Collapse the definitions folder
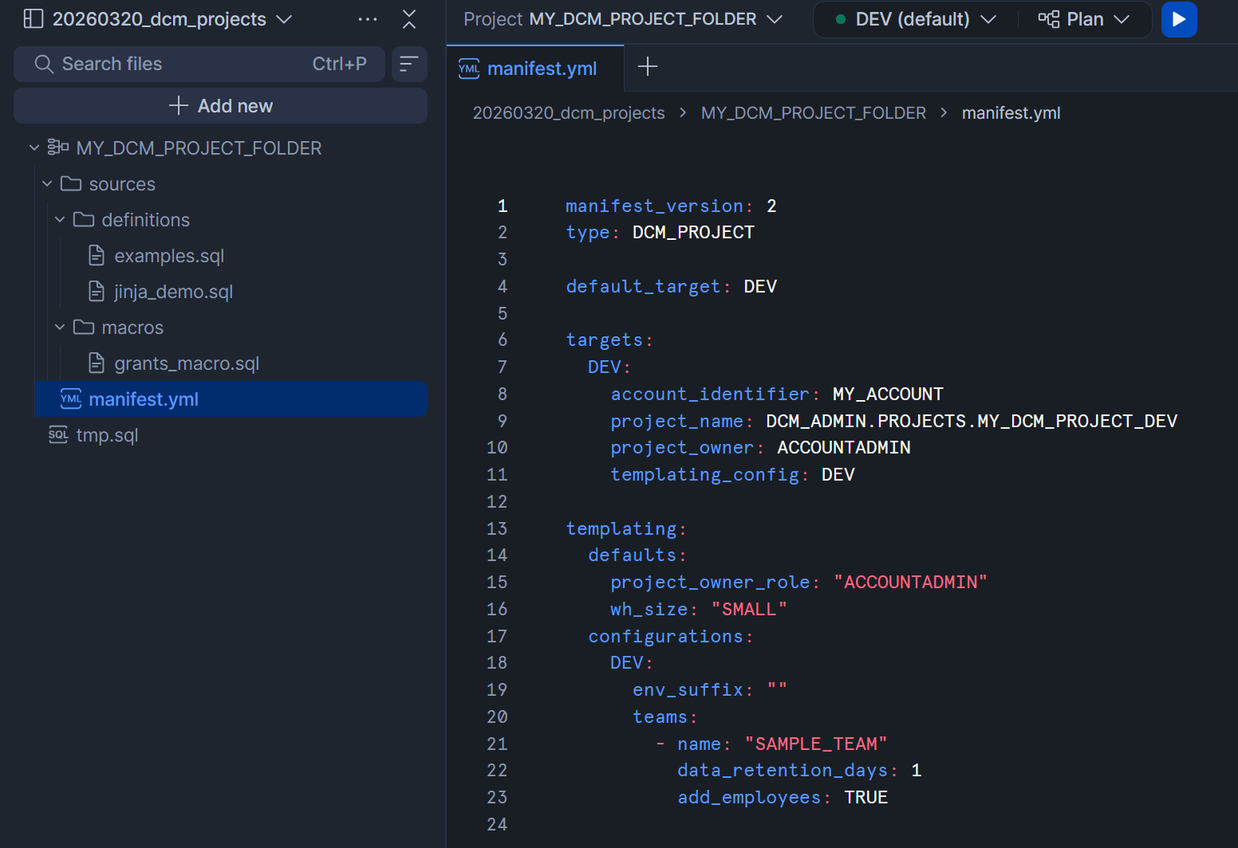Viewport: 1238px width, 848px height. [60, 220]
